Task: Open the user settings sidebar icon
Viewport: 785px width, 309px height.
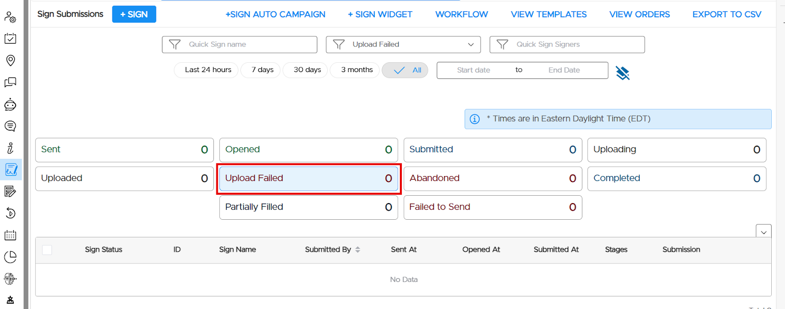Action: pos(10,17)
